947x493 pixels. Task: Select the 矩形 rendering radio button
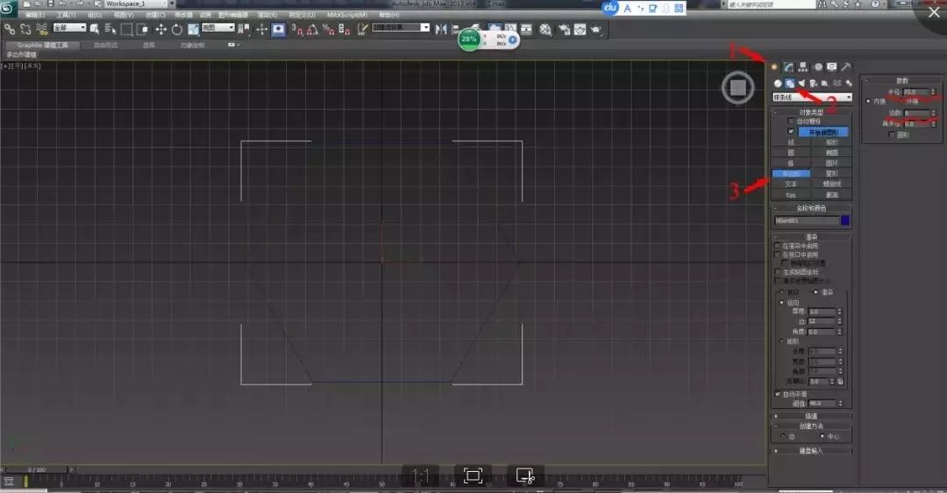coord(782,341)
